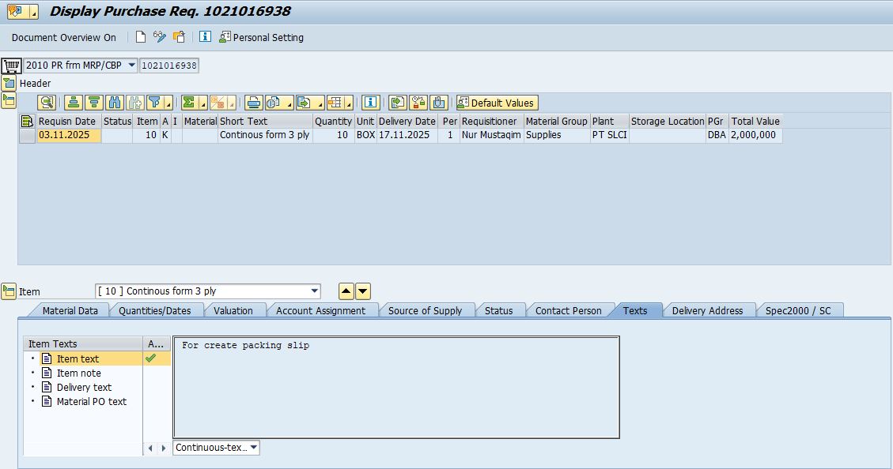Viewport: 893px width, 469px height.
Task: Click the Create new document icon
Action: pos(141,37)
